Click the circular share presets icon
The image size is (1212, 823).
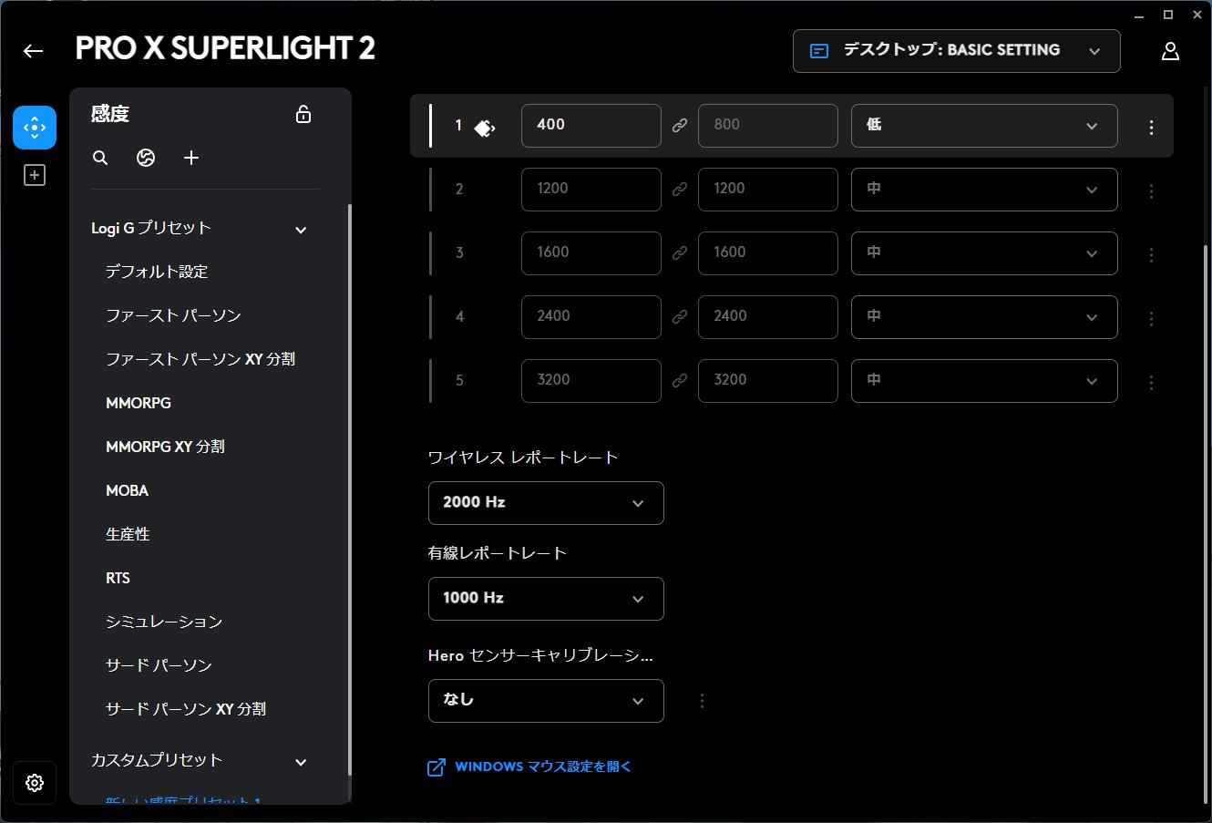tap(146, 158)
